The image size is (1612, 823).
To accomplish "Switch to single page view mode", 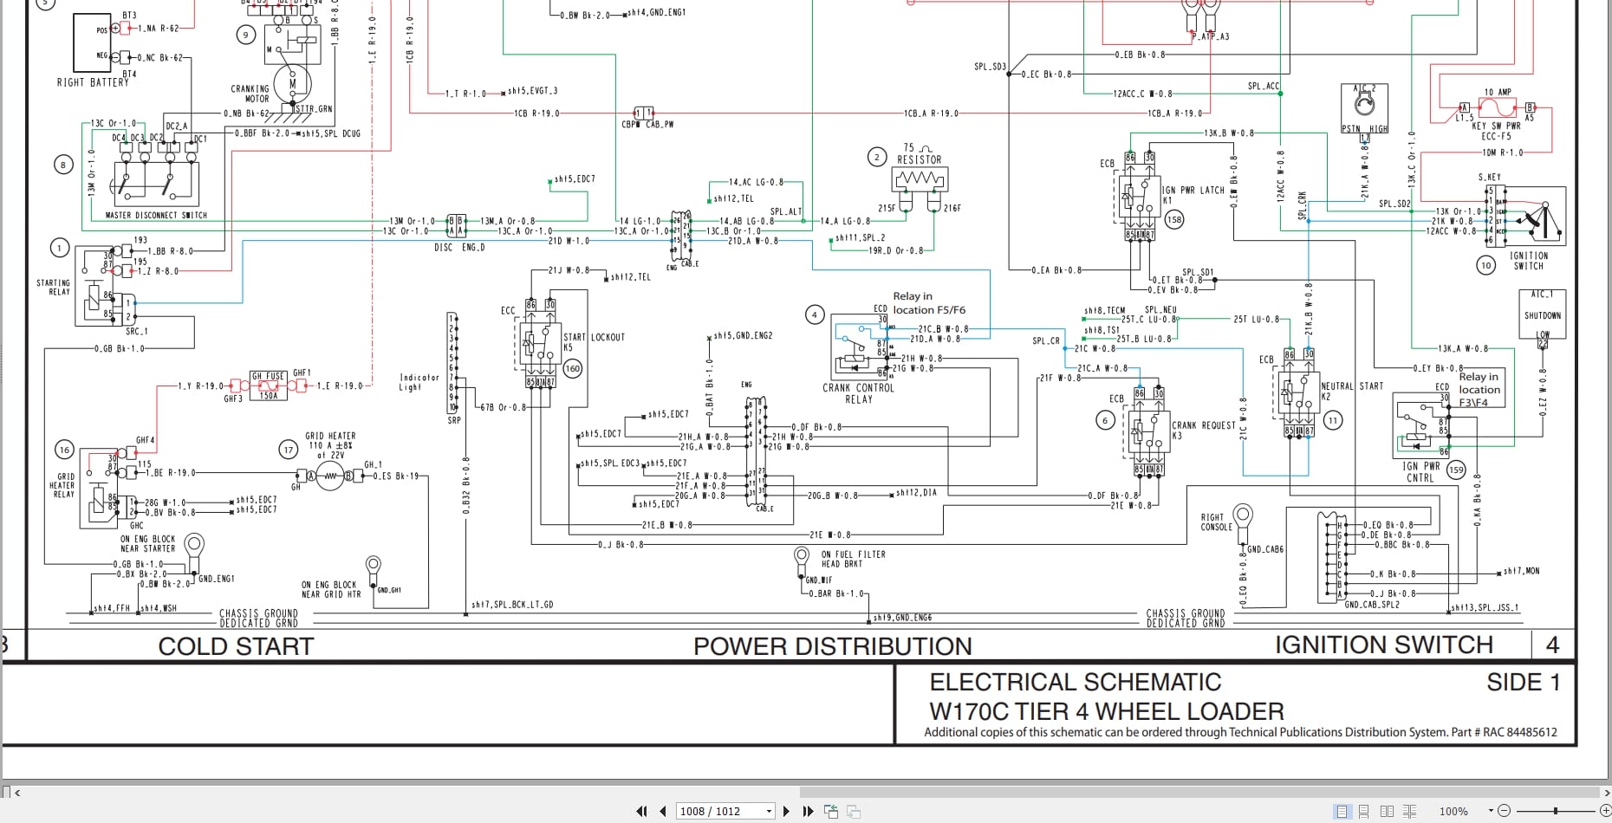I will (1342, 812).
